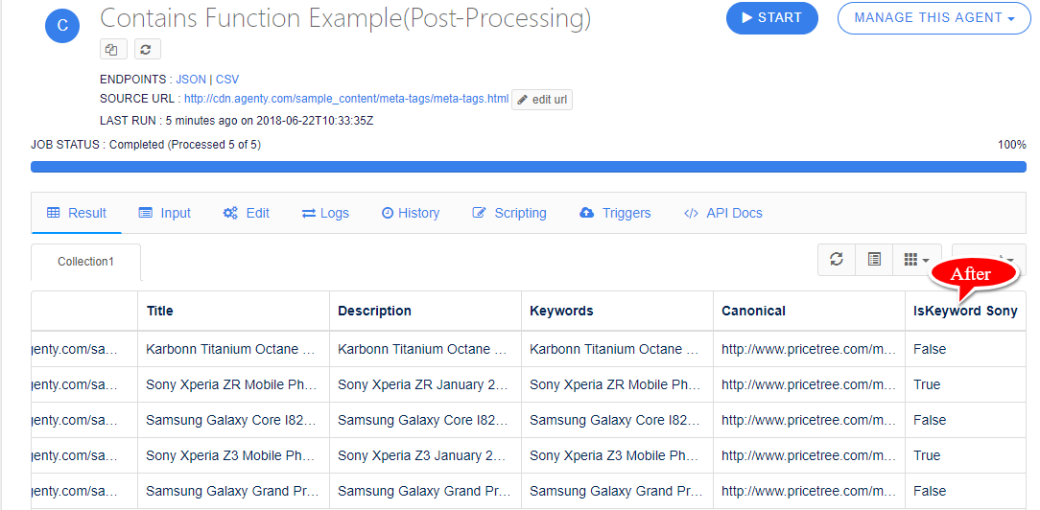Click canonical URL in Karbonn row
Viewport: 1040px width, 510px height.
click(809, 349)
